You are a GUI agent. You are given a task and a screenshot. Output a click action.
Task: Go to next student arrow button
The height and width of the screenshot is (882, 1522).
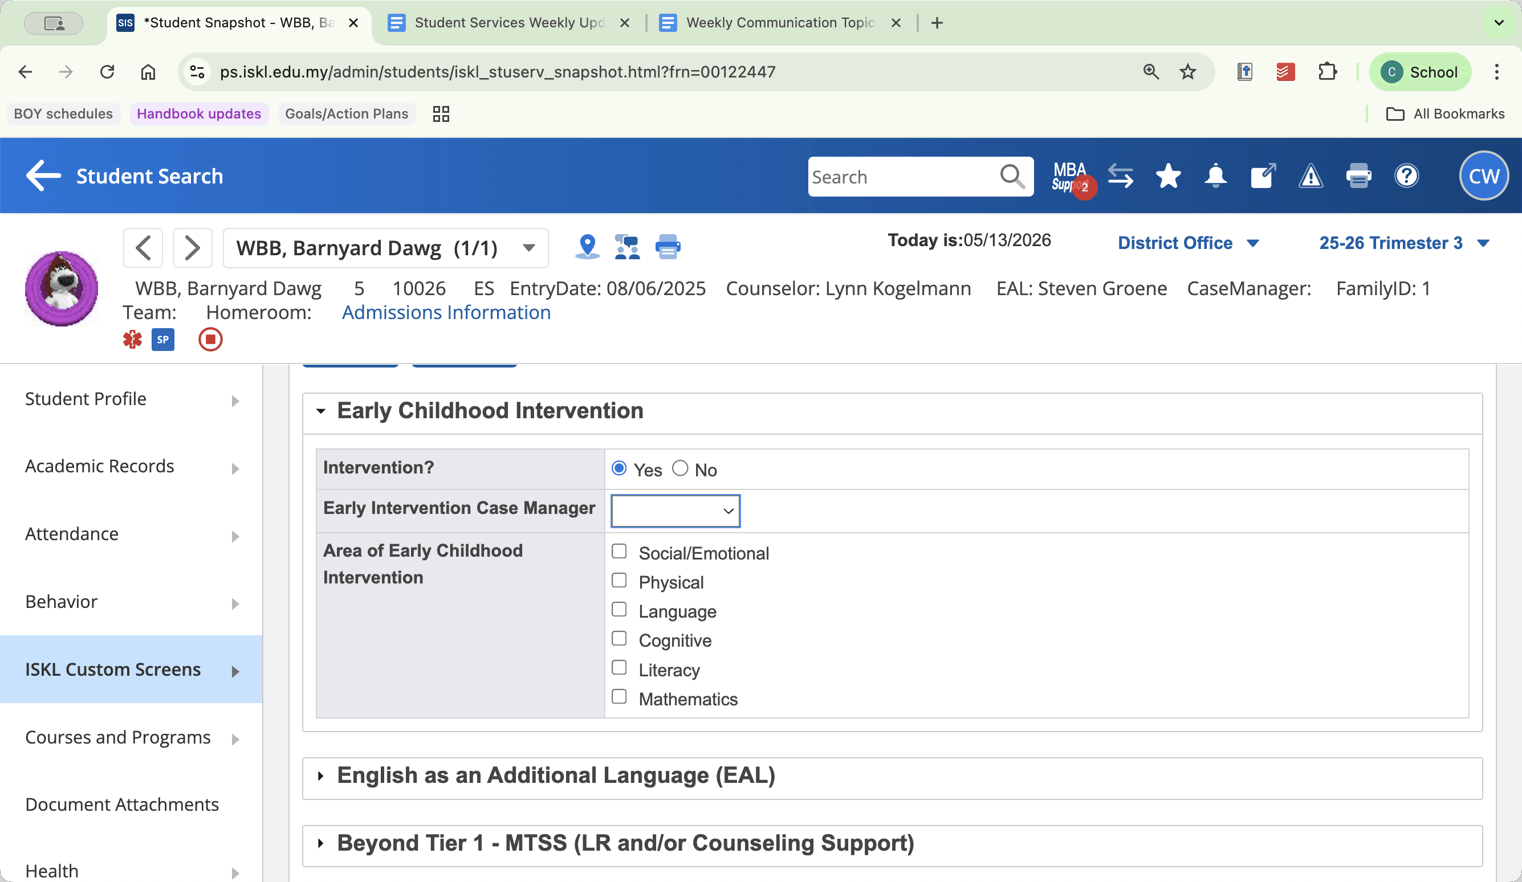pyautogui.click(x=192, y=247)
